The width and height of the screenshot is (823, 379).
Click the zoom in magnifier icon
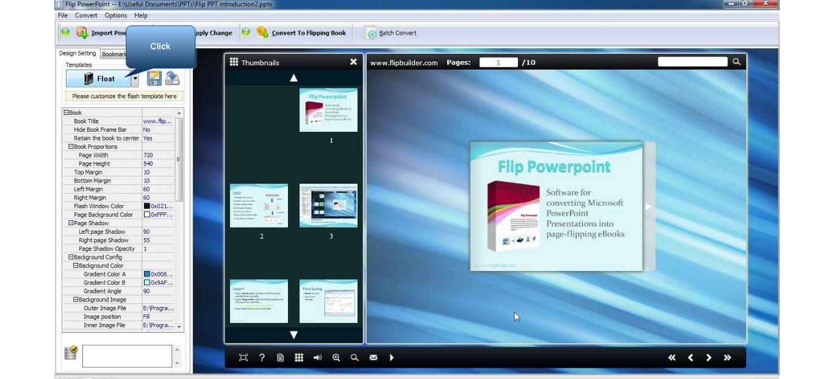pyautogui.click(x=336, y=358)
